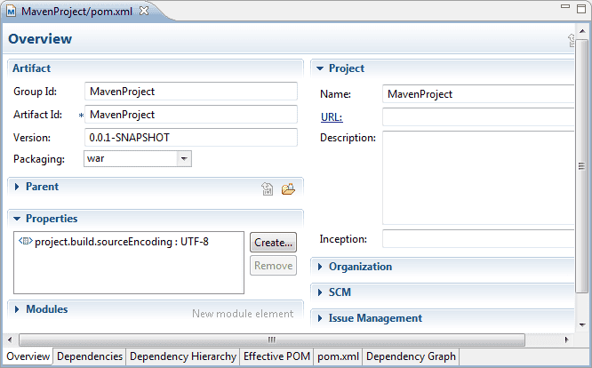
Task: Click the scroll right arrow
Action: pos(567,340)
